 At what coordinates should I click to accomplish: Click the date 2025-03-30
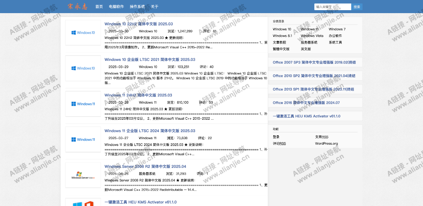coord(118,31)
